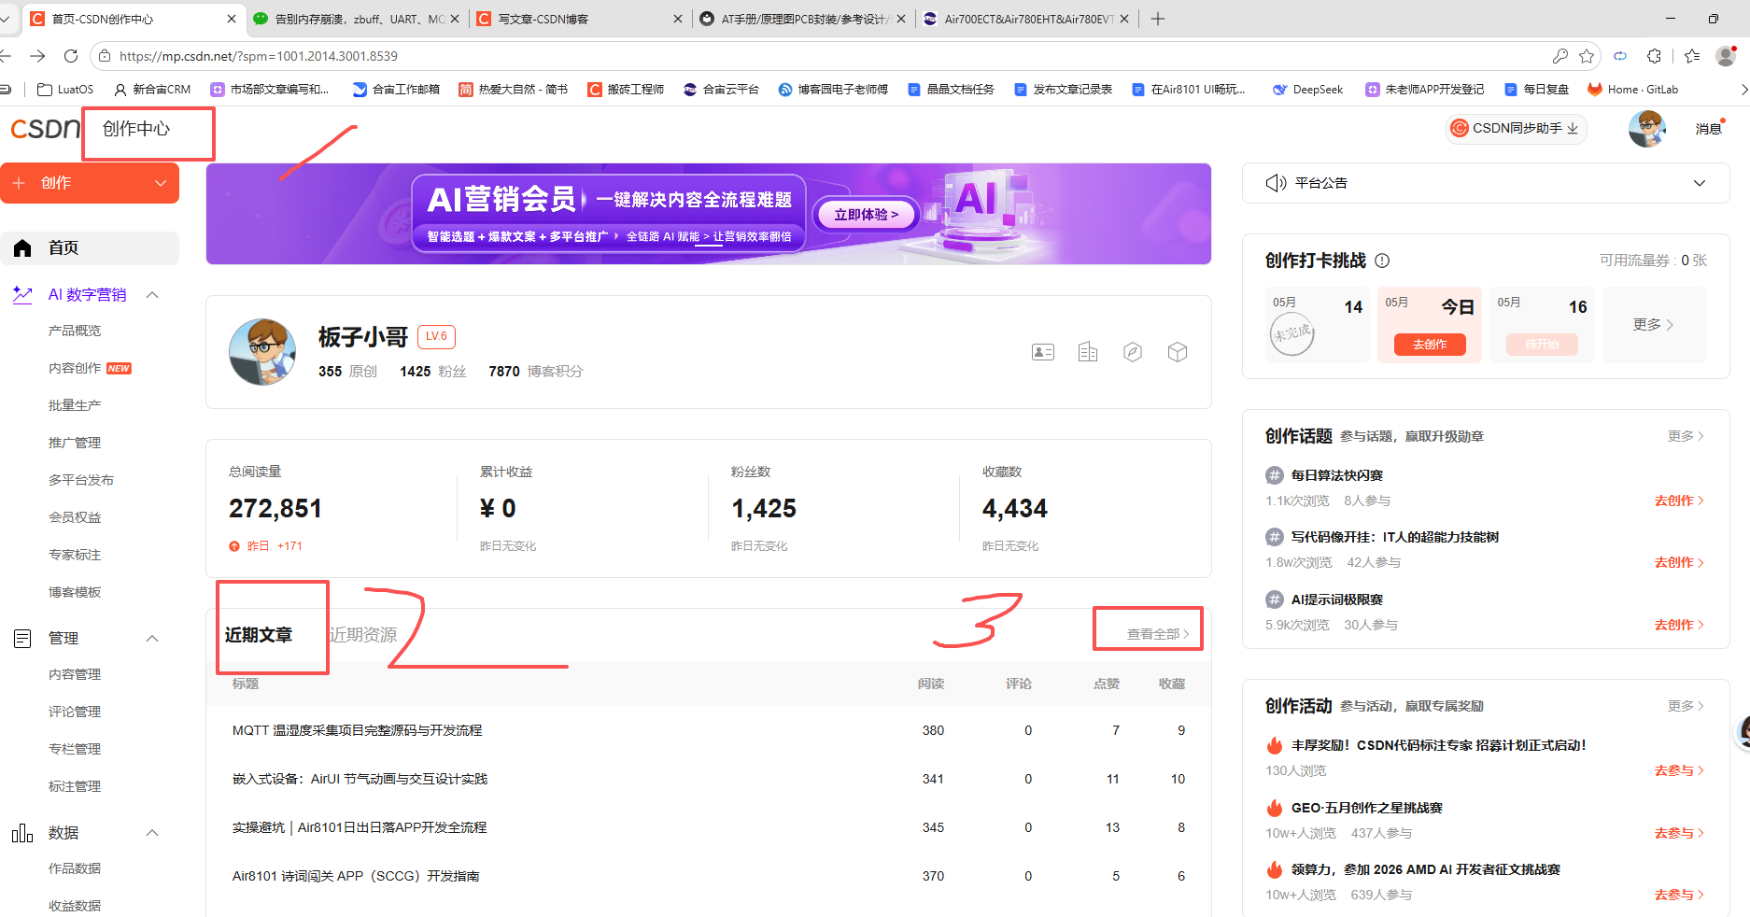Click 去创作 for AI提示词极限赛
Screen dimensions: 1750x917
pyautogui.click(x=1679, y=625)
